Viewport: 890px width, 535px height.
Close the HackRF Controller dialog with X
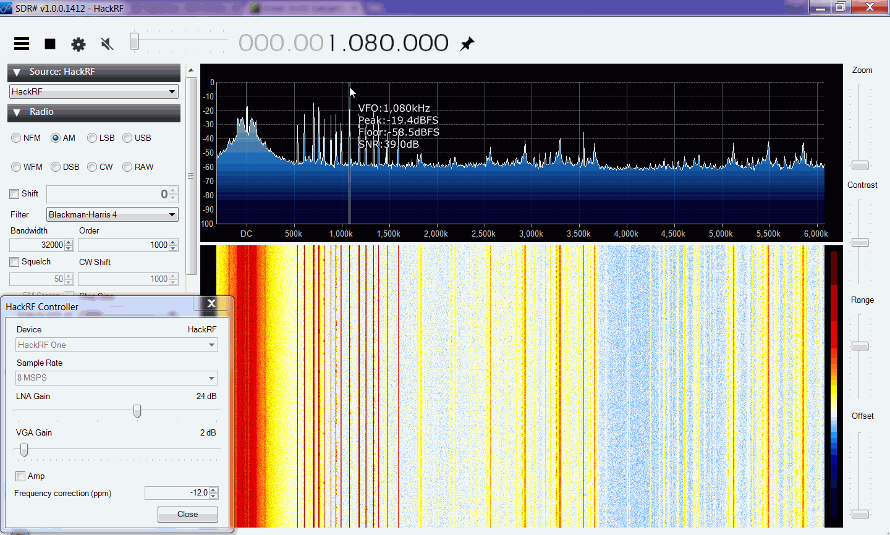point(211,303)
